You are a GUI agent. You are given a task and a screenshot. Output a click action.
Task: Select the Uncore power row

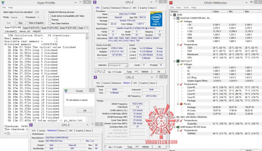coord(215,114)
